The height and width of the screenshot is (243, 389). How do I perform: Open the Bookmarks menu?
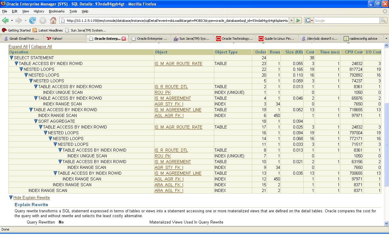[57, 11]
